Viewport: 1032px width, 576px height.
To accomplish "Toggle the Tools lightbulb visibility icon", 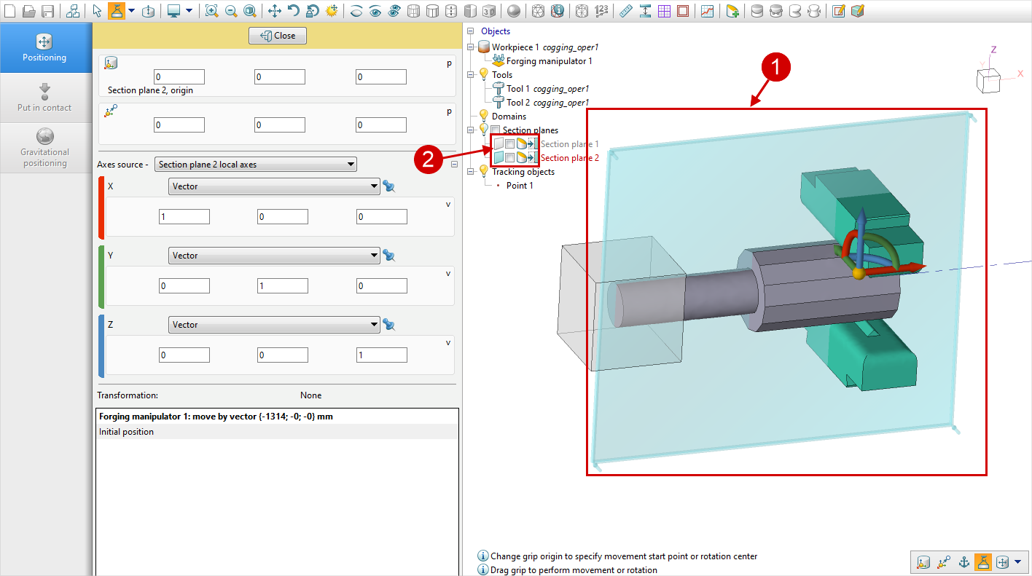I will tap(482, 75).
